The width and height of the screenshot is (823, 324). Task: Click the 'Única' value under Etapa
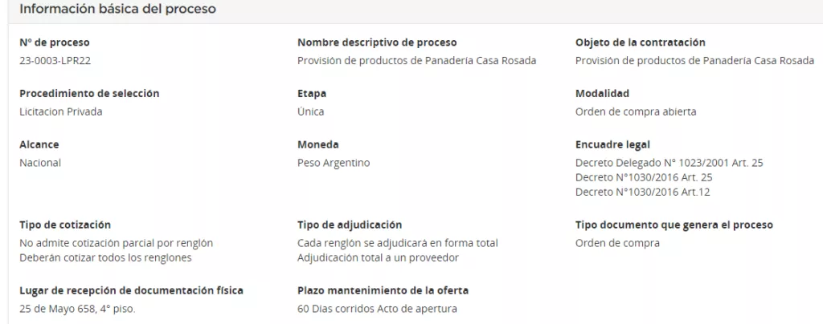tap(311, 112)
